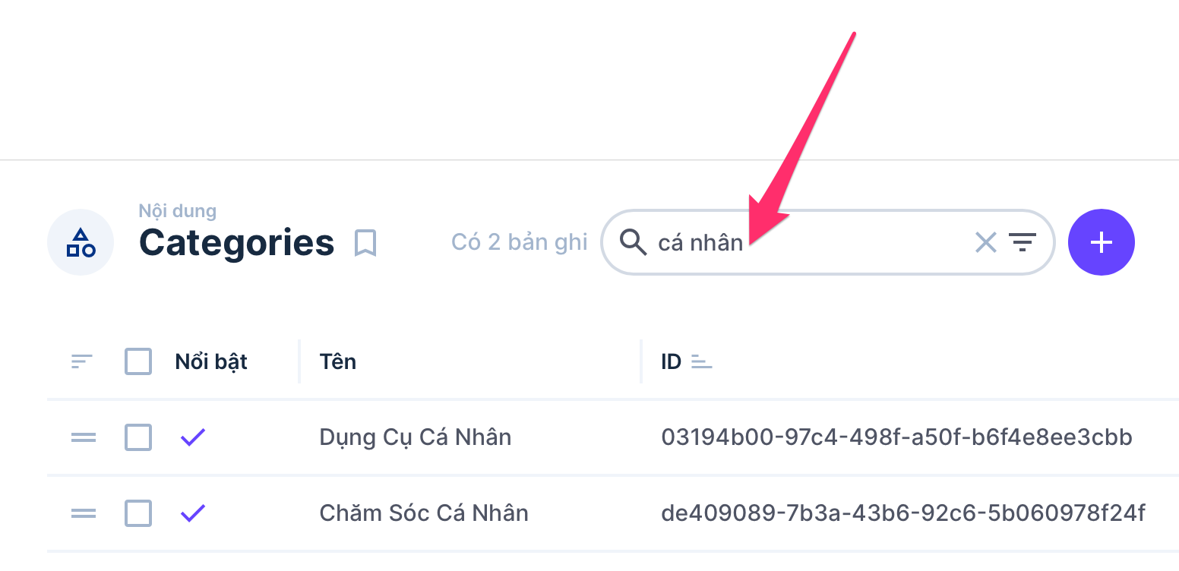Create a new category with plus button

pos(1101,242)
